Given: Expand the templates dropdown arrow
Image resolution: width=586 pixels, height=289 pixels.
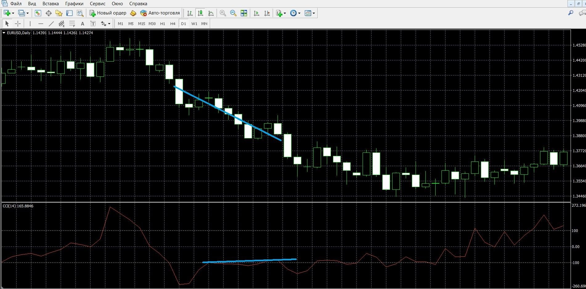Looking at the screenshot, I should point(314,13).
